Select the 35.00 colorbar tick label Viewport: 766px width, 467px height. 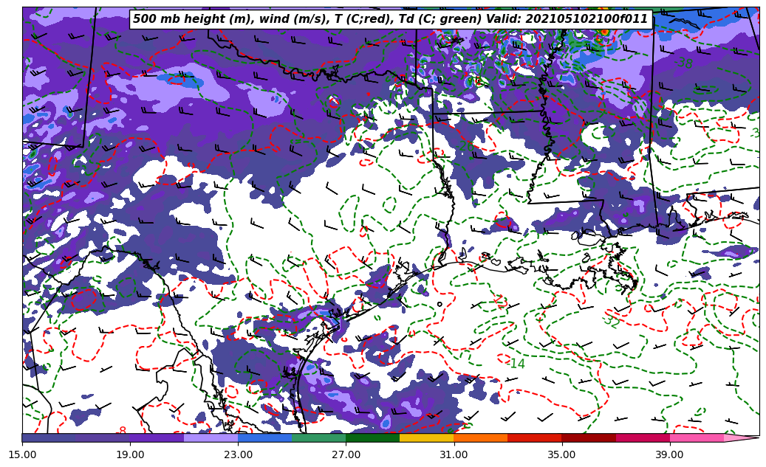(x=561, y=454)
